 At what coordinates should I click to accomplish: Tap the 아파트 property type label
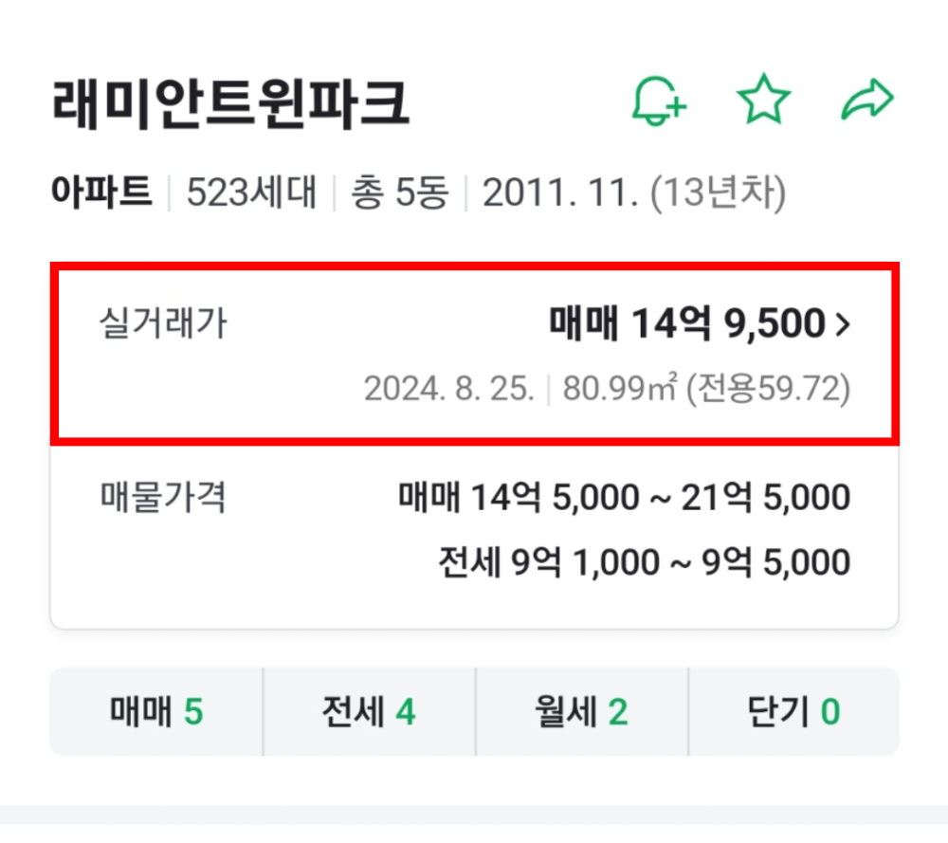pyautogui.click(x=101, y=193)
